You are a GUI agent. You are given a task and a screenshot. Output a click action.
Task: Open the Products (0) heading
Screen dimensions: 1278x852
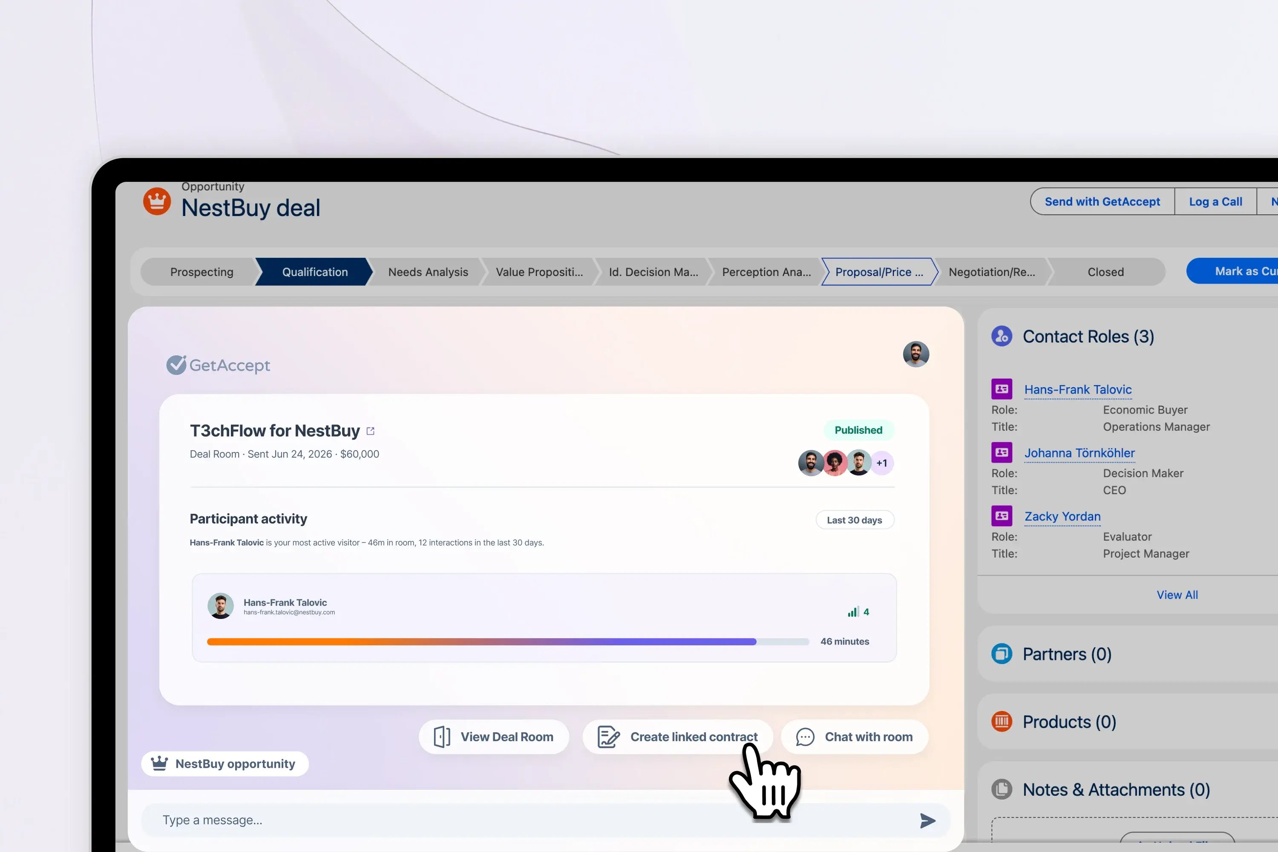[1069, 722]
